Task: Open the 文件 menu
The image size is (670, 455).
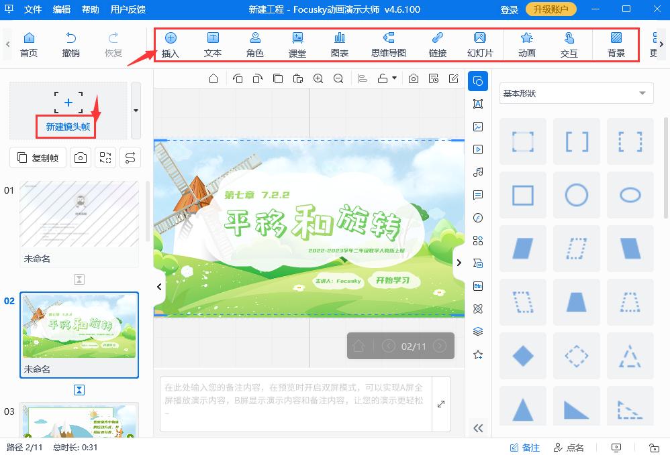Action: 32,9
